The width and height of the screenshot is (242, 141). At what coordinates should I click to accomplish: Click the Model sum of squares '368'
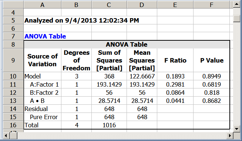(x=109, y=76)
